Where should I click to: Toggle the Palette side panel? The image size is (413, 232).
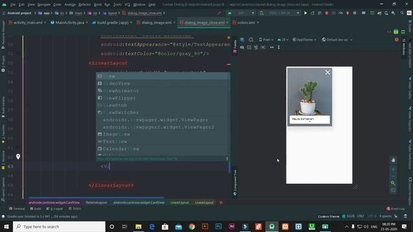pyautogui.click(x=235, y=47)
